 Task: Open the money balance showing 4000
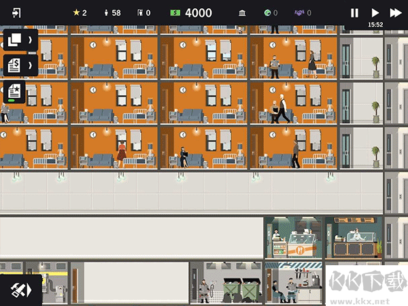(191, 13)
